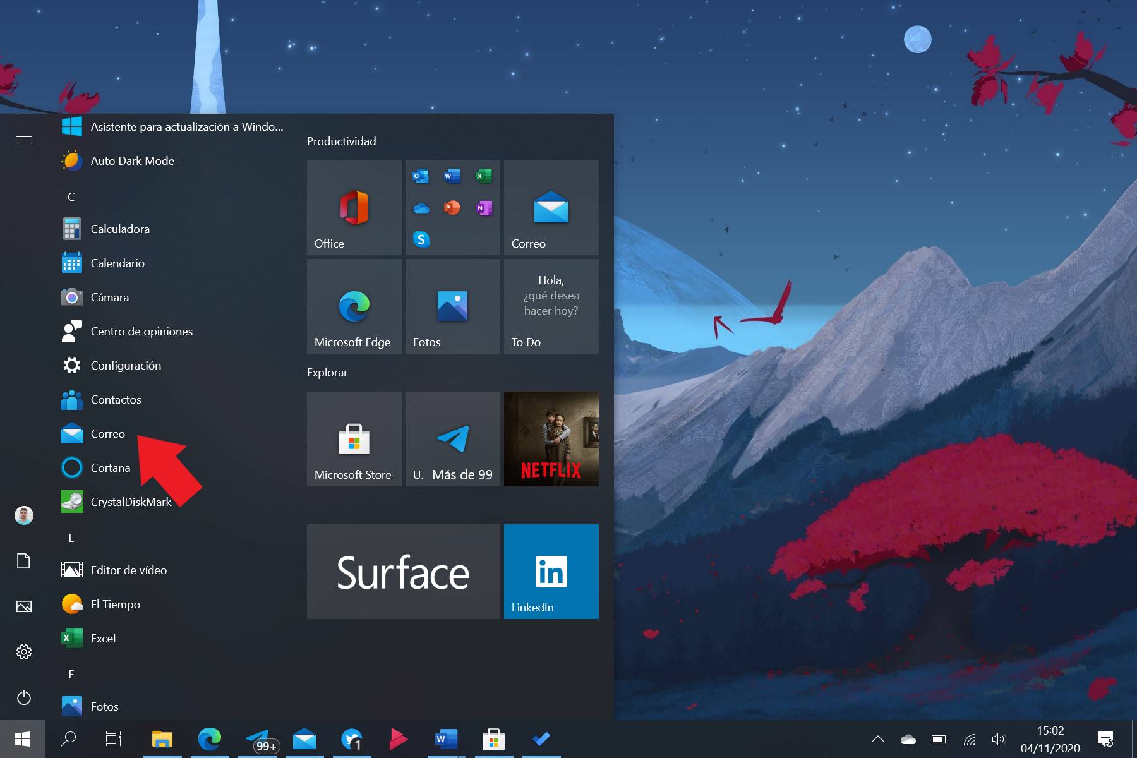Screen dimensions: 1137x758
Task: Click the Wi-Fi icon in the tray
Action: click(968, 738)
